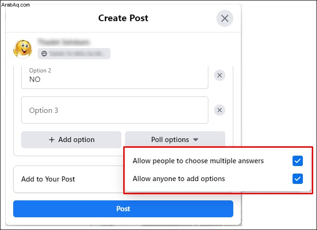
Task: Click the blue Post button
Action: tap(123, 209)
